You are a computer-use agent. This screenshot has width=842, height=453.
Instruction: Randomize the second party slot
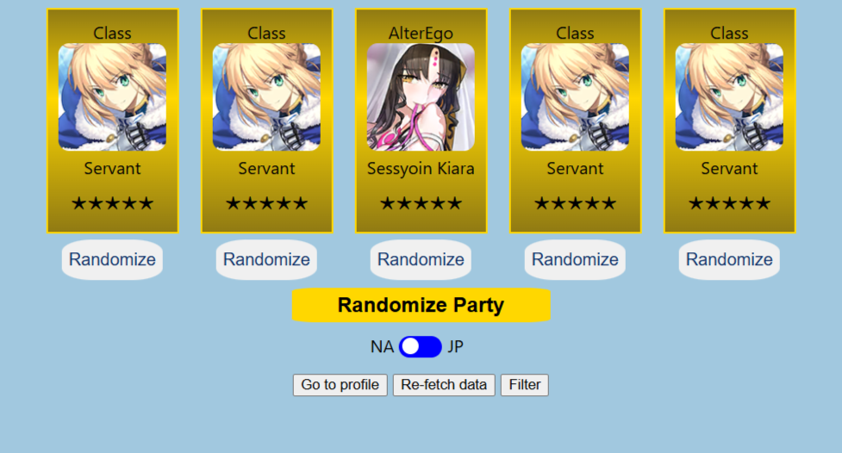coord(266,260)
